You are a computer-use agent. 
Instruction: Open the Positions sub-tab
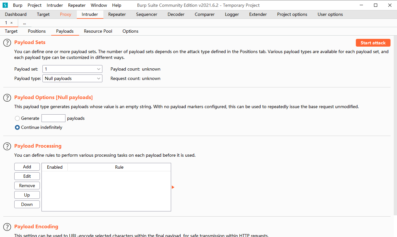click(x=37, y=31)
